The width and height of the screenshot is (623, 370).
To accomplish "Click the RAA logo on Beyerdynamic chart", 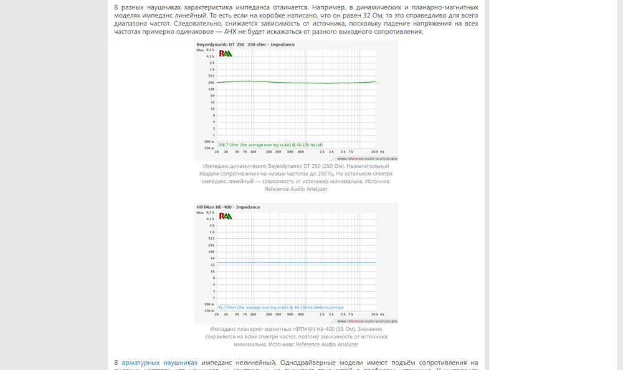I will pyautogui.click(x=226, y=53).
